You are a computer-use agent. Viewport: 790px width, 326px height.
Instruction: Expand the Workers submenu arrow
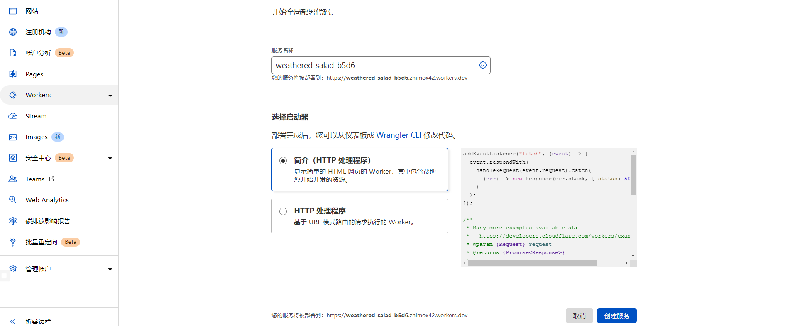pos(110,96)
